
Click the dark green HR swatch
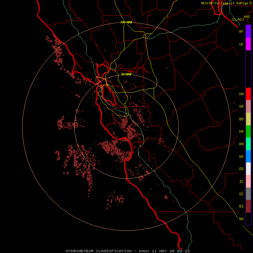coord(248,132)
